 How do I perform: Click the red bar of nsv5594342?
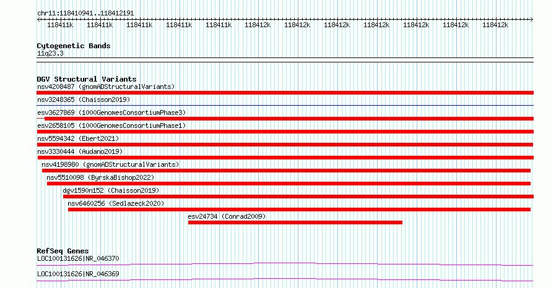pyautogui.click(x=285, y=145)
